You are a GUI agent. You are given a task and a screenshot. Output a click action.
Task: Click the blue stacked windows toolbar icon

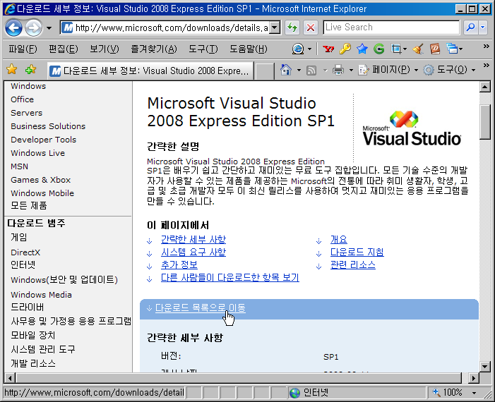tap(452, 49)
